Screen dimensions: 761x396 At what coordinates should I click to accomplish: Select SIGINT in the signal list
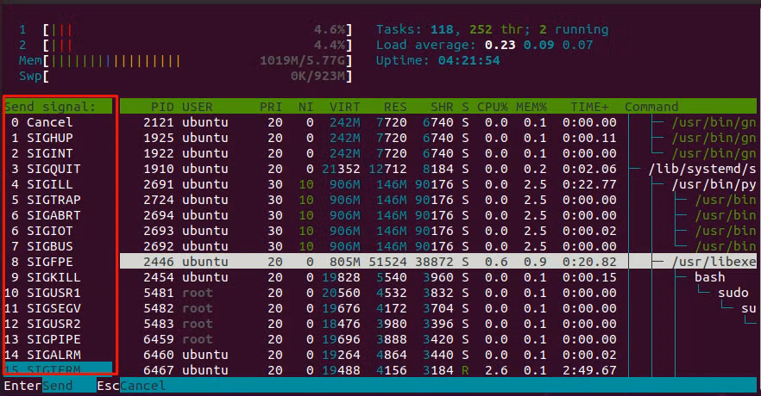pos(59,153)
